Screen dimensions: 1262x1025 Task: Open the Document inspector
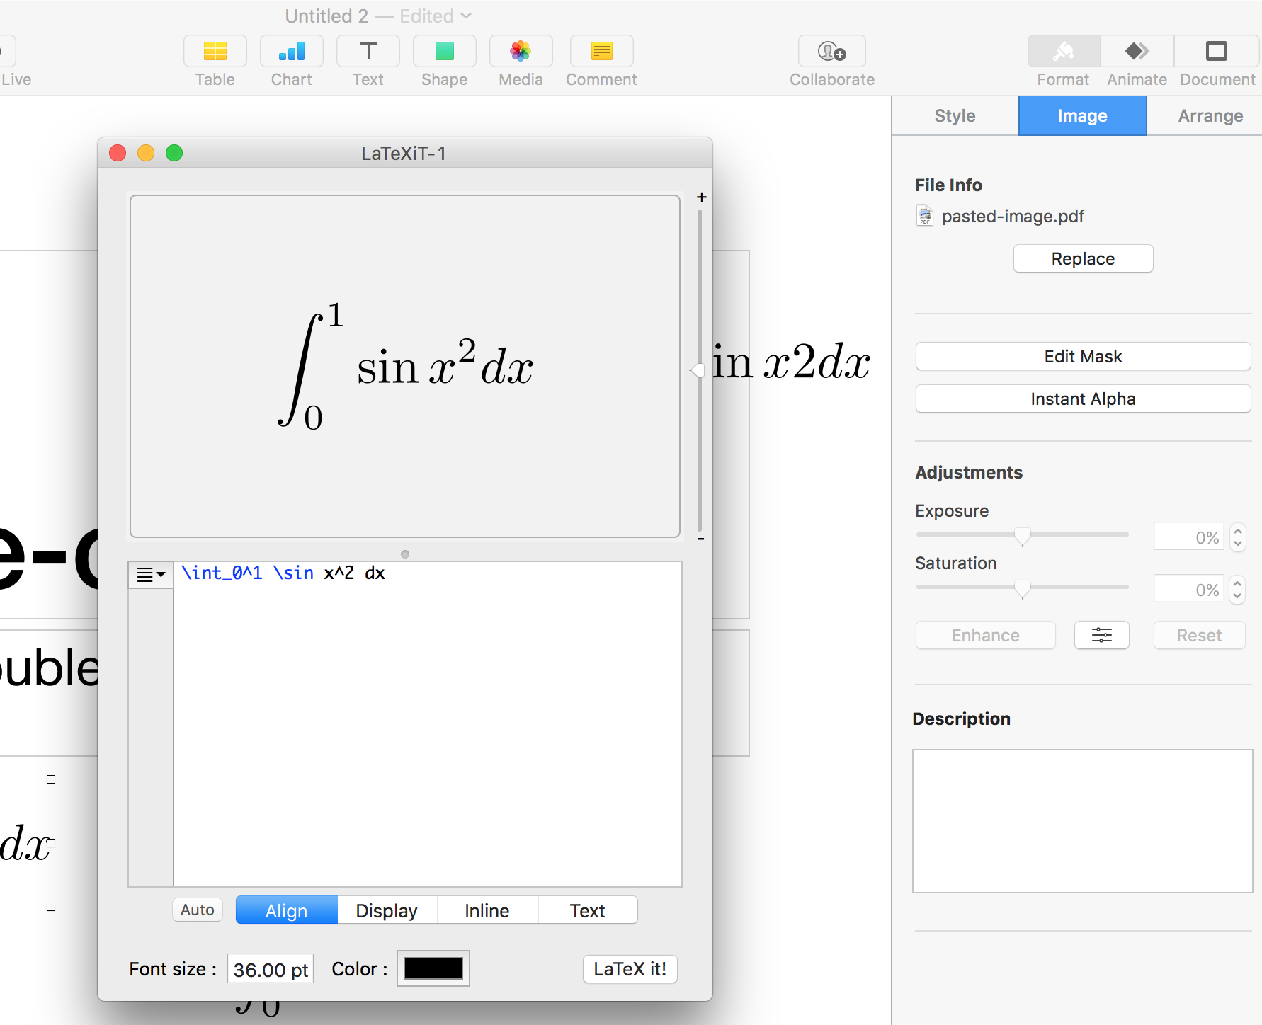(x=1217, y=52)
